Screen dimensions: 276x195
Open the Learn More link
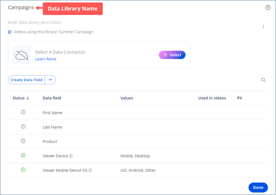(x=46, y=59)
